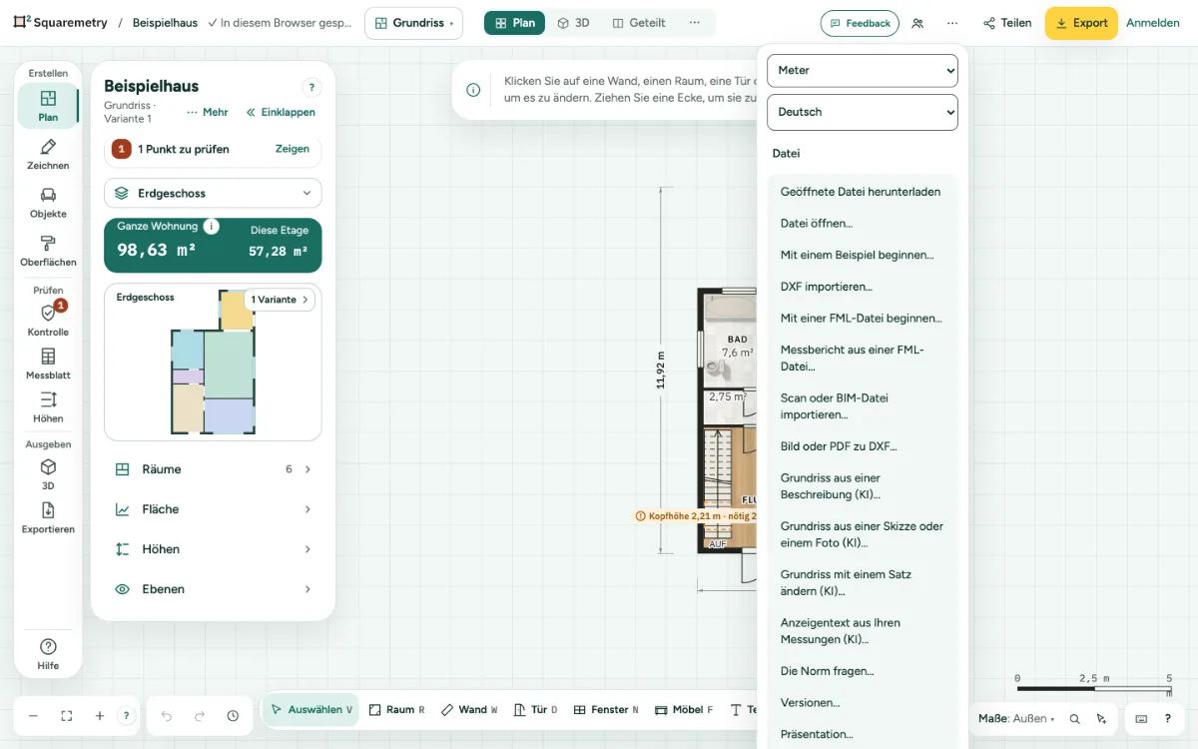
Task: Select the Möbel furniture tool
Action: pyautogui.click(x=685, y=710)
